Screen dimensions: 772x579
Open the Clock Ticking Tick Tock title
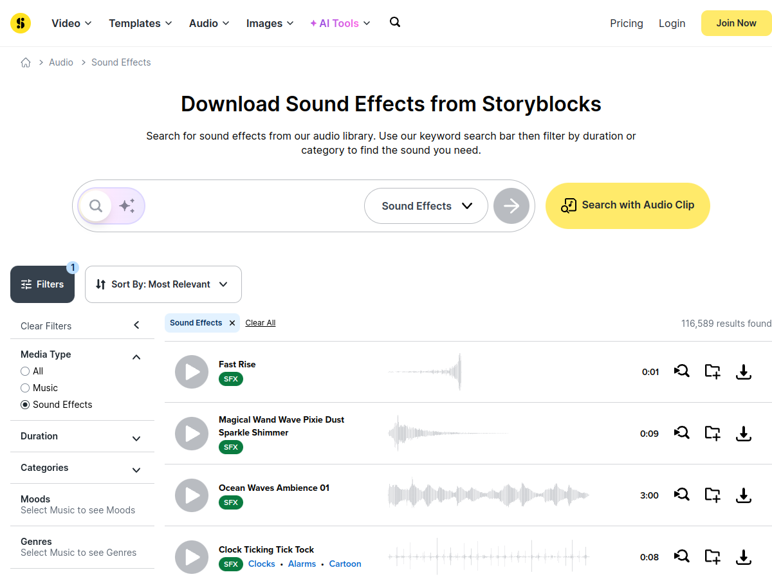266,549
